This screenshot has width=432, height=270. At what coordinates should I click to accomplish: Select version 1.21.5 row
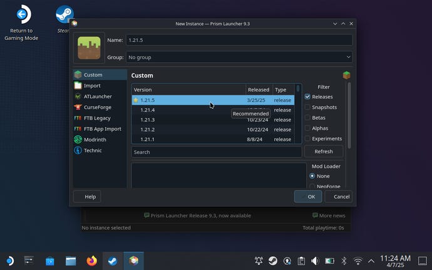click(x=213, y=100)
